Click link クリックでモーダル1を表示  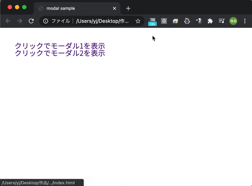click(x=60, y=46)
